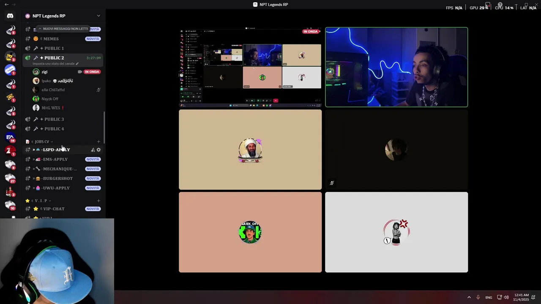This screenshot has height=304, width=541.
Task: Focus the screen share stream tile
Action: tap(250, 67)
